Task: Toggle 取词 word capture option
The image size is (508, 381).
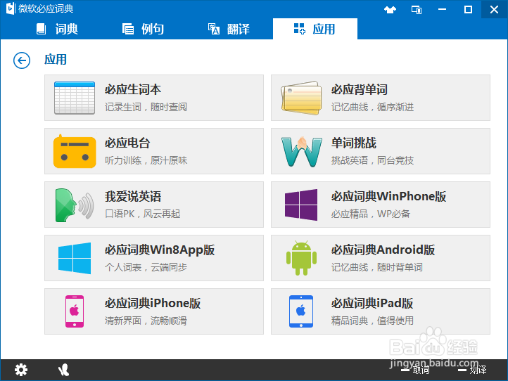Action: (x=415, y=370)
